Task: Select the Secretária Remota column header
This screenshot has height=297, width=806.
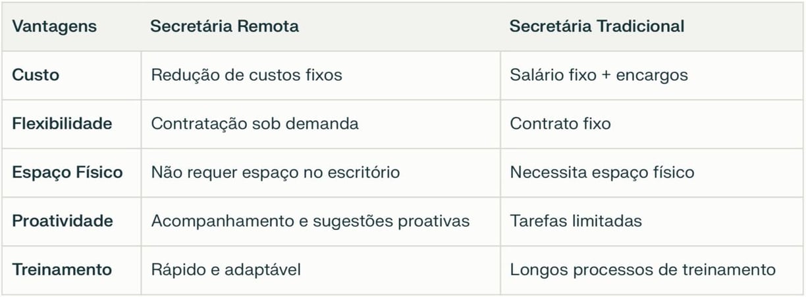Action: pyautogui.click(x=225, y=27)
